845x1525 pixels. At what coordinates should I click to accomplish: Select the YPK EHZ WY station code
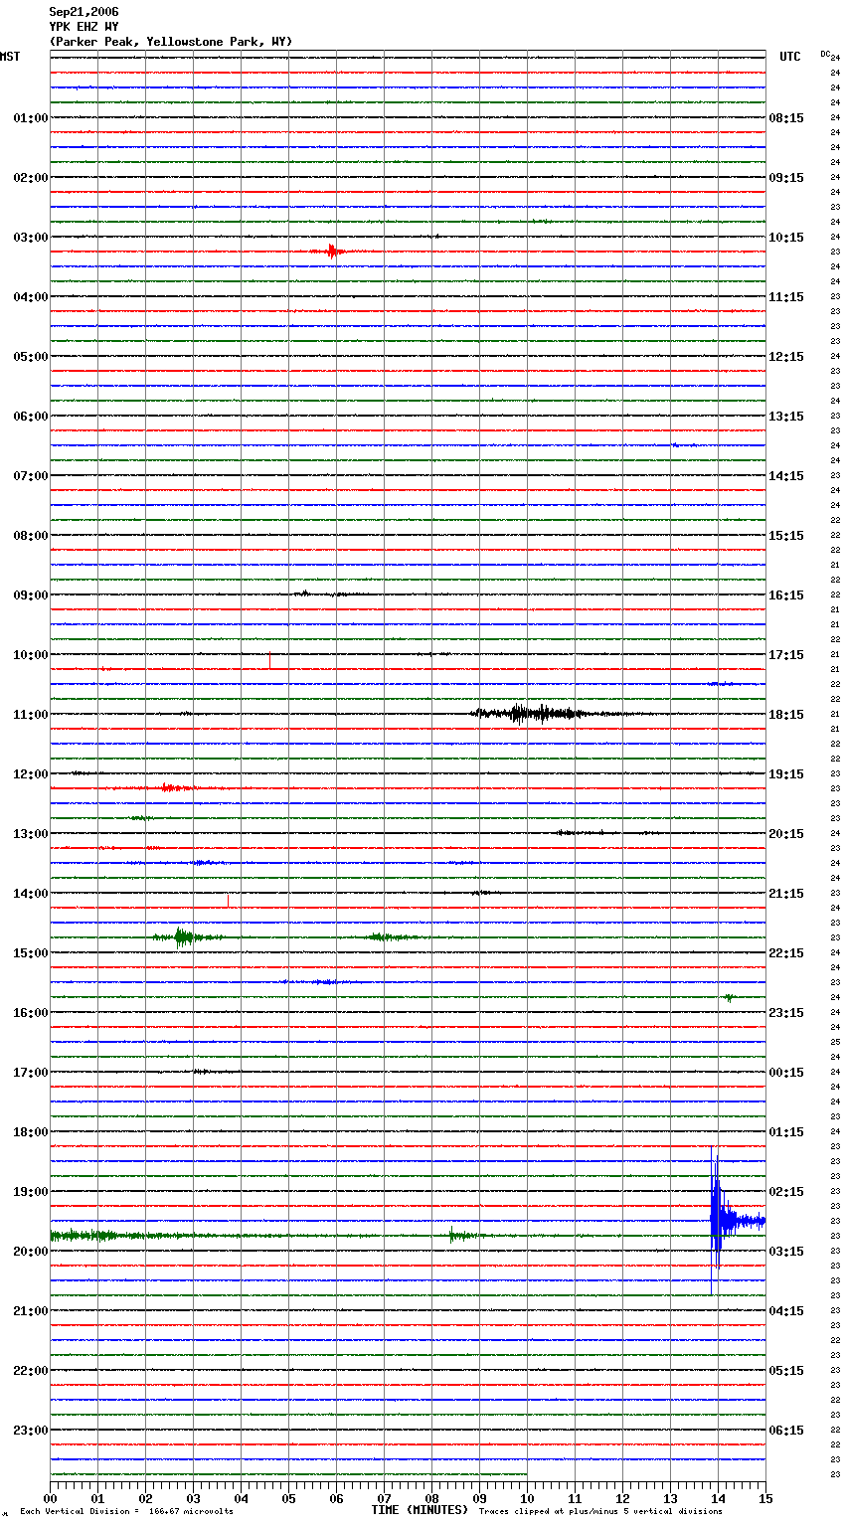click(x=84, y=27)
